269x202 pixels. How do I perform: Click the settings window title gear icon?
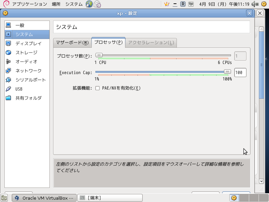[5, 13]
